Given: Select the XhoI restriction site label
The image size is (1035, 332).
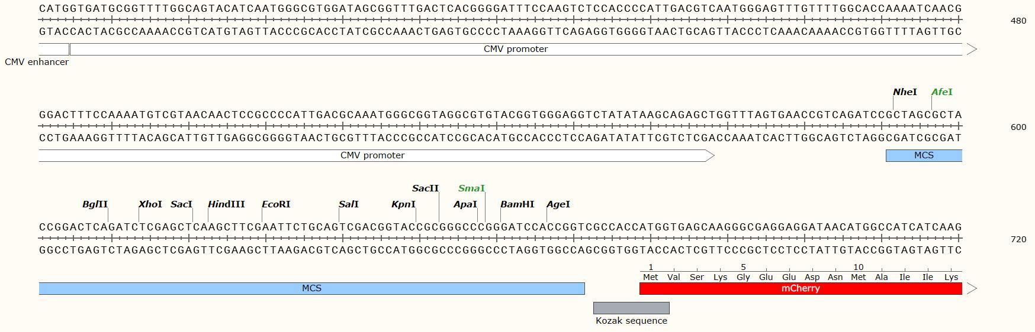Looking at the screenshot, I should pyautogui.click(x=150, y=204).
